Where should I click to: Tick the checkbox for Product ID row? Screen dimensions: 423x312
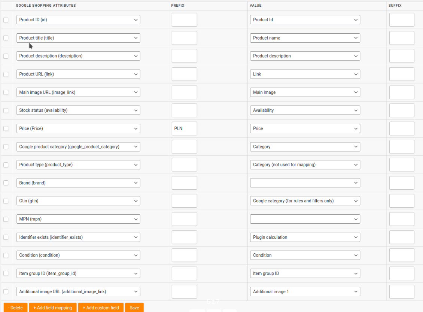point(6,20)
